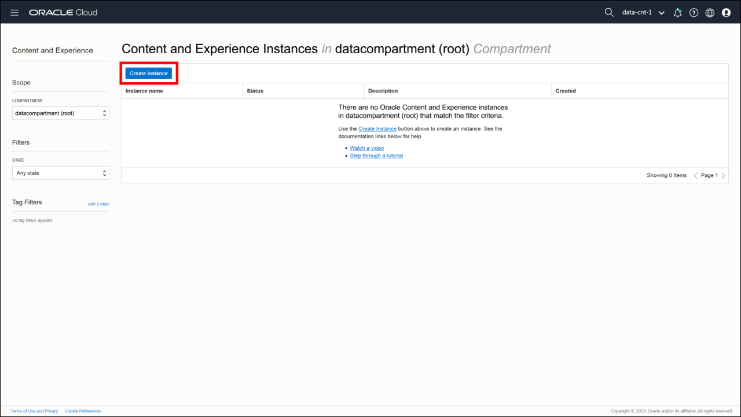Open the help question mark icon
The width and height of the screenshot is (741, 417).
[694, 13]
